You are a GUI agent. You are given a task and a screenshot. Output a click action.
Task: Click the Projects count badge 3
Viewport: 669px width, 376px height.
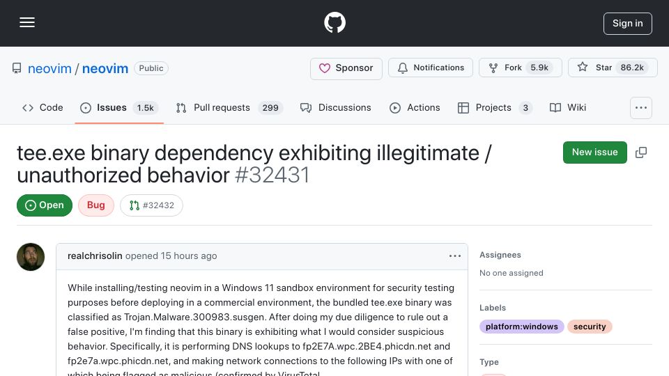(525, 108)
